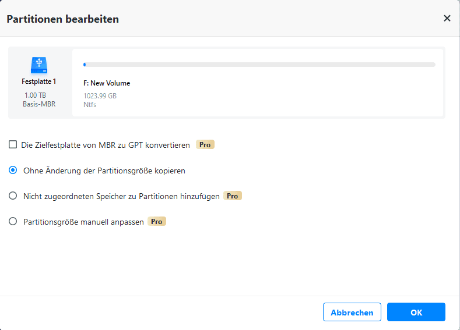The image size is (460, 330).
Task: Close the Partitionen bearbeiten dialog
Action: [x=447, y=18]
